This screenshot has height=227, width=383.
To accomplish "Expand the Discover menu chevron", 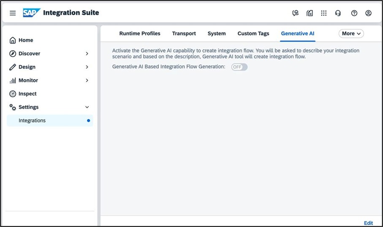I will (87, 54).
